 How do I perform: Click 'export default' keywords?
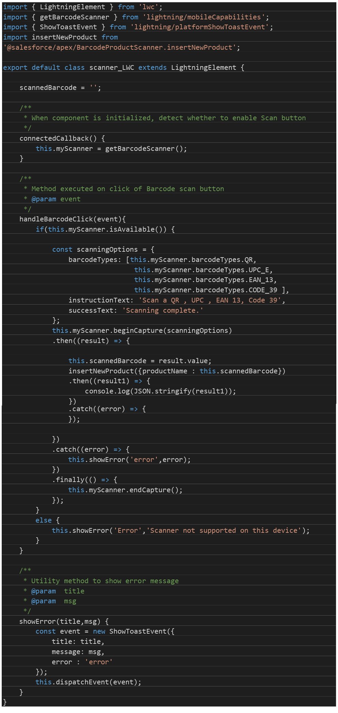[x=31, y=67]
